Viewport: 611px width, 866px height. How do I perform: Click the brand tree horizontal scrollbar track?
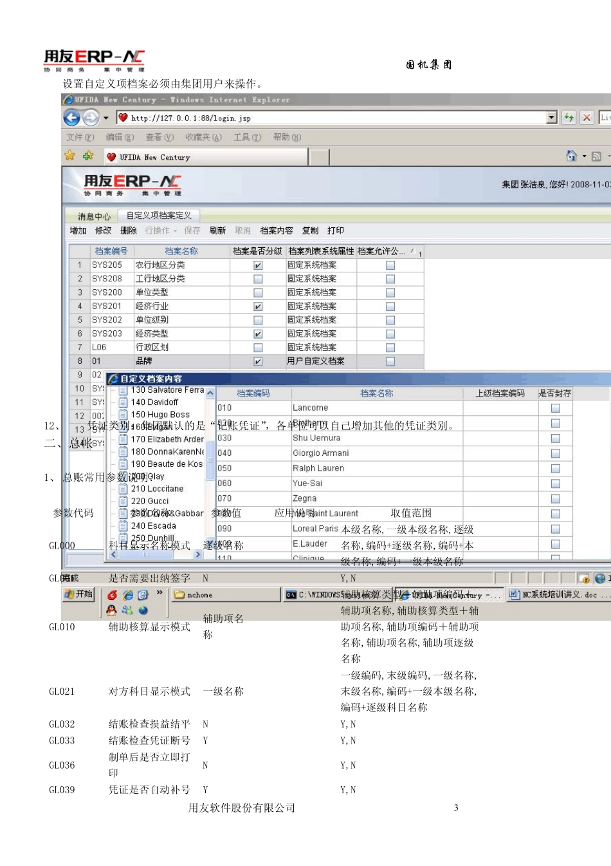156,554
